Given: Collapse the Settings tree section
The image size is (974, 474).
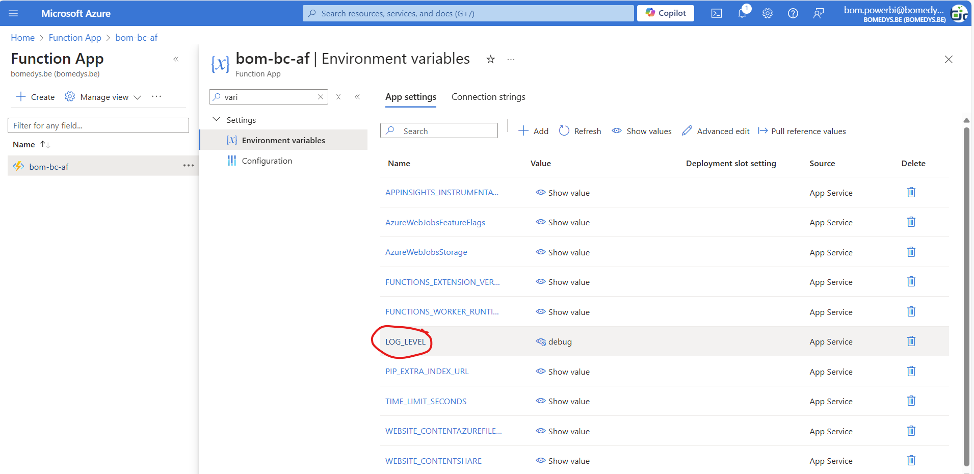Looking at the screenshot, I should (216, 119).
